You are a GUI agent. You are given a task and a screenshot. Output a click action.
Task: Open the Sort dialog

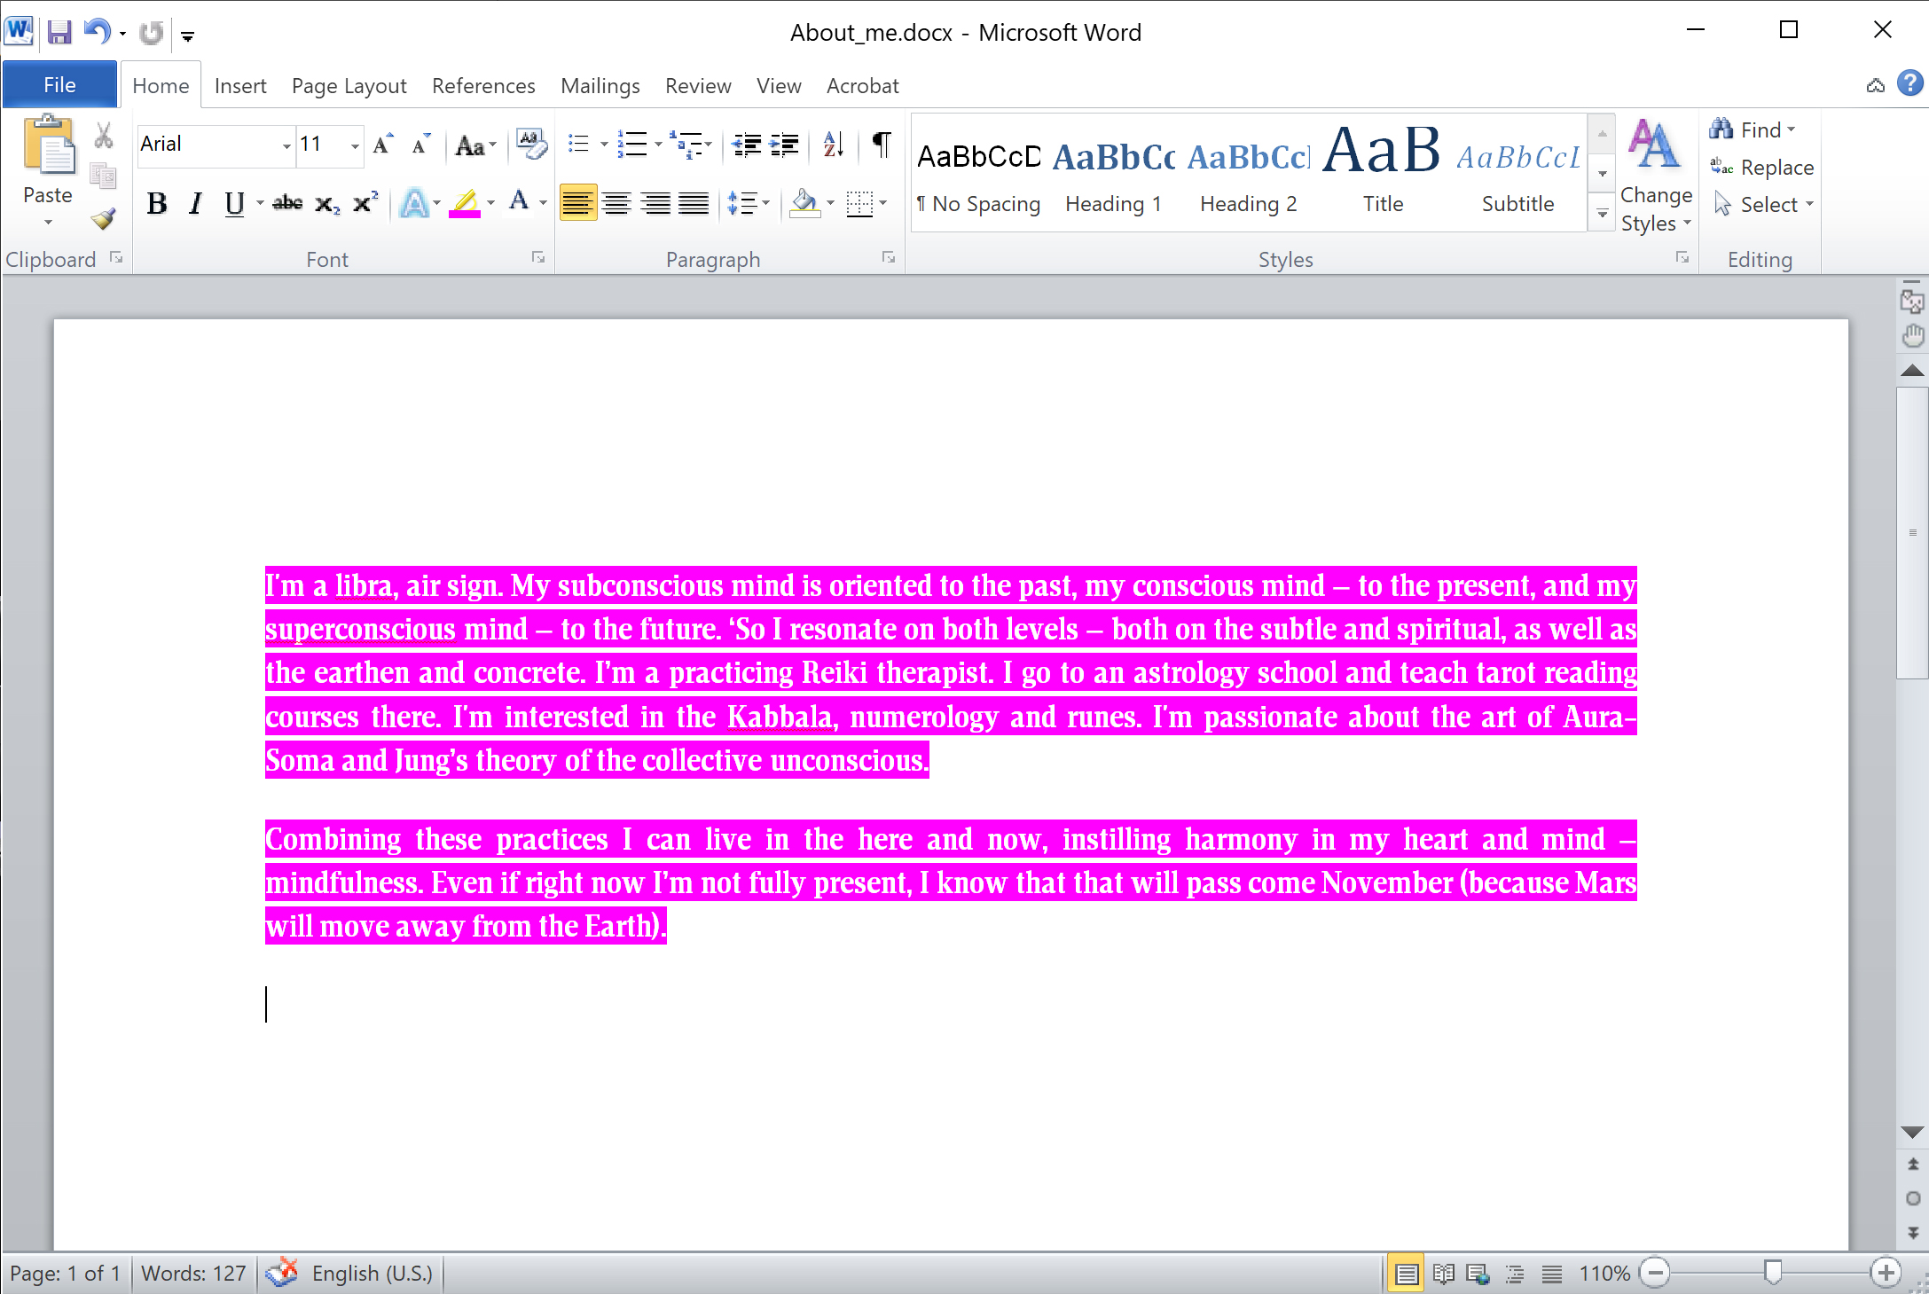pos(830,145)
